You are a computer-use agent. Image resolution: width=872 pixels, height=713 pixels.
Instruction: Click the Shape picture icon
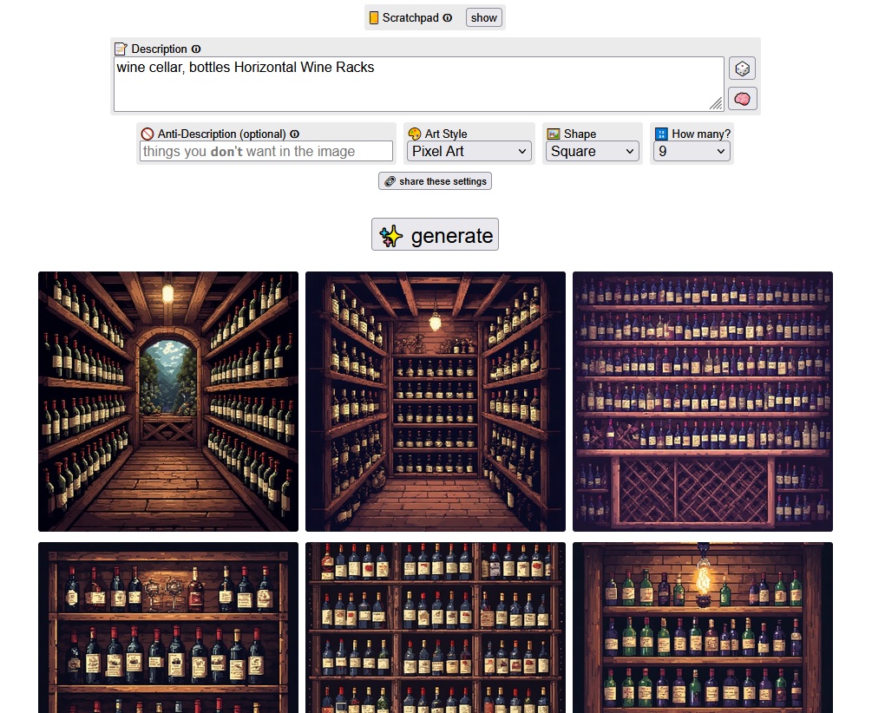(x=554, y=134)
